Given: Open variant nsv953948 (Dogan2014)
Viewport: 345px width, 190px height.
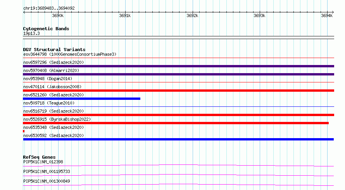Looking at the screenshot, I should point(48,79).
